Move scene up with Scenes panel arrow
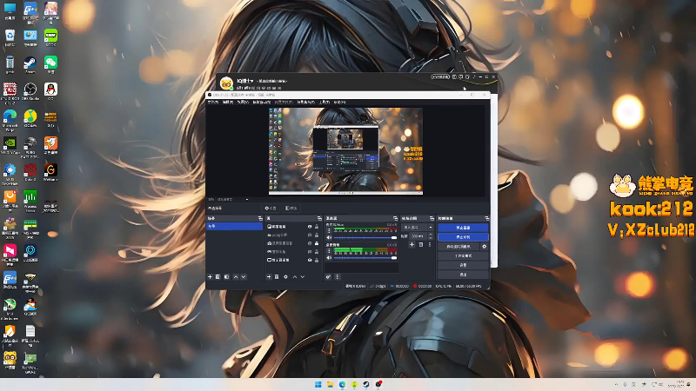Viewport: 696px width, 391px height. pyautogui.click(x=236, y=276)
